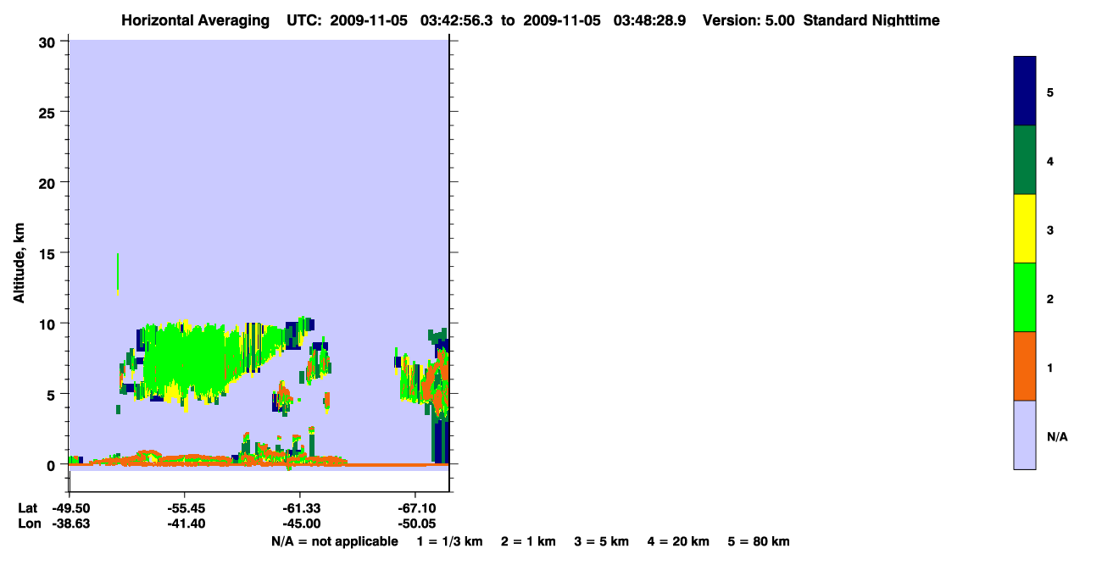The width and height of the screenshot is (1102, 565).
Task: Click the '5 = 80 km' legend note
Action: (759, 542)
